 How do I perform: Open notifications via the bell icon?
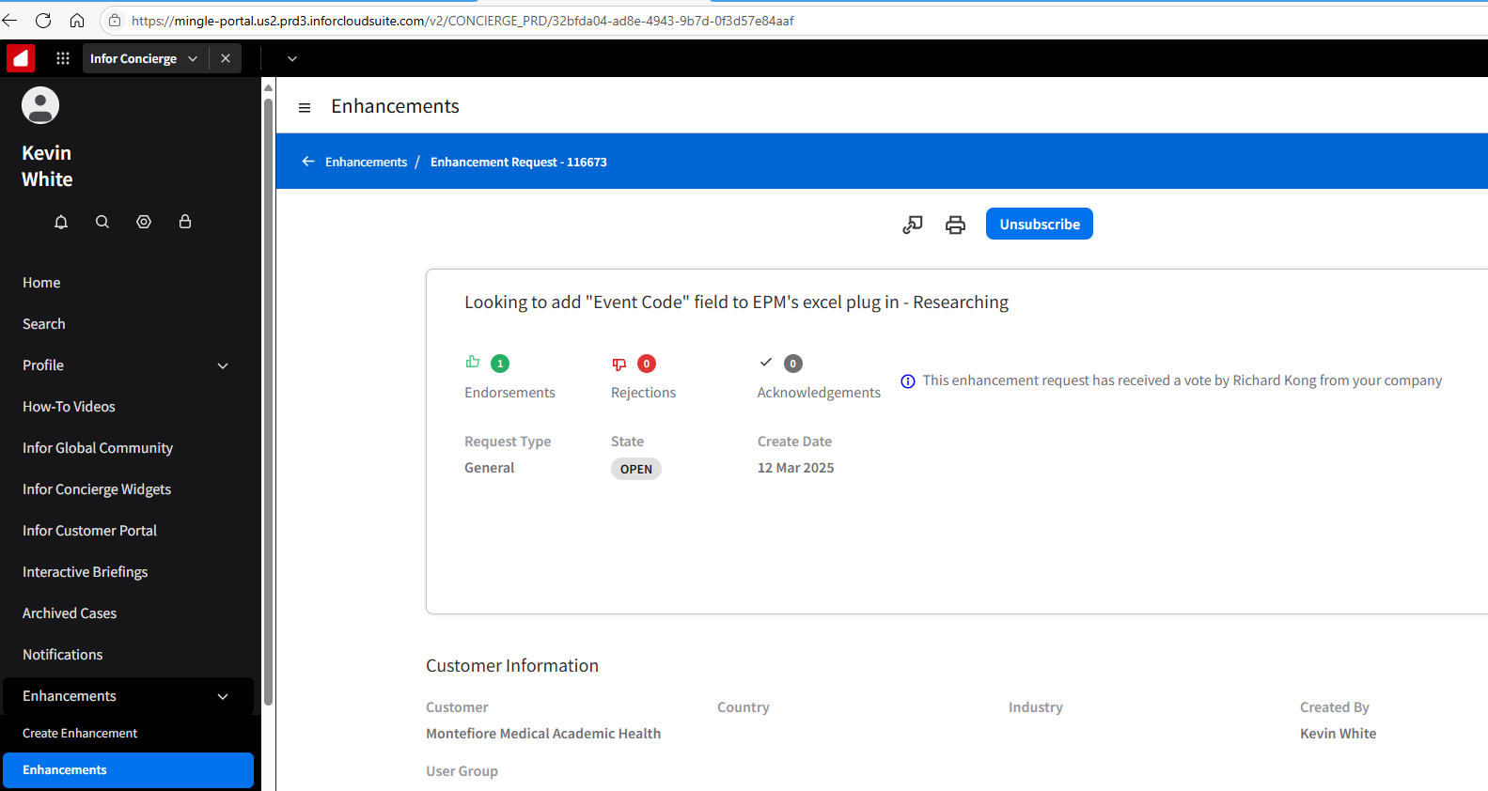tap(61, 222)
